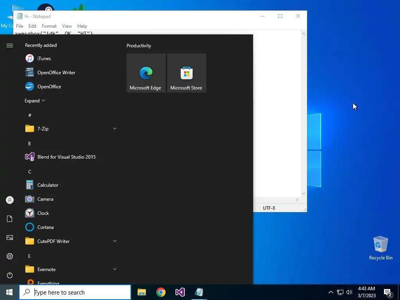Click the Productivity group heading
Screen dimensions: 400x300
click(139, 46)
